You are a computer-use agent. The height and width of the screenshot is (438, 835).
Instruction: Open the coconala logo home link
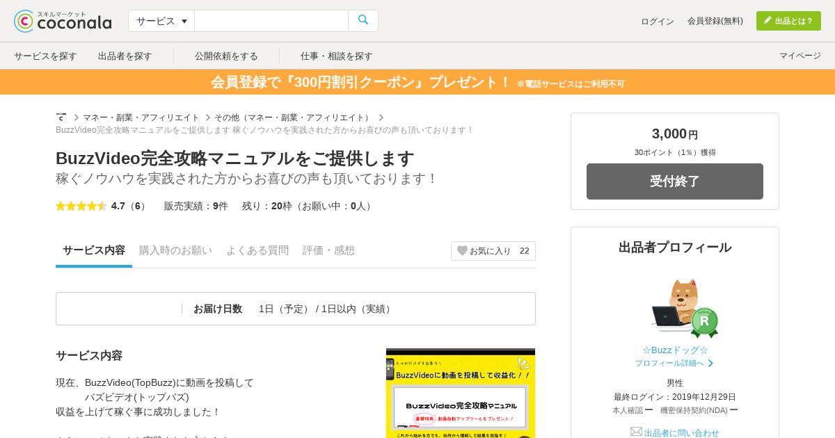click(x=63, y=21)
